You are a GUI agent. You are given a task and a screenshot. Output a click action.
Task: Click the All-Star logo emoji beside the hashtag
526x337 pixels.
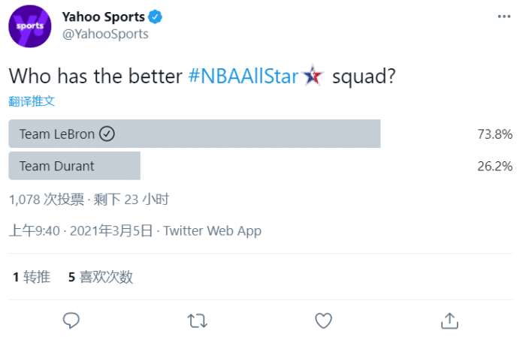click(313, 76)
